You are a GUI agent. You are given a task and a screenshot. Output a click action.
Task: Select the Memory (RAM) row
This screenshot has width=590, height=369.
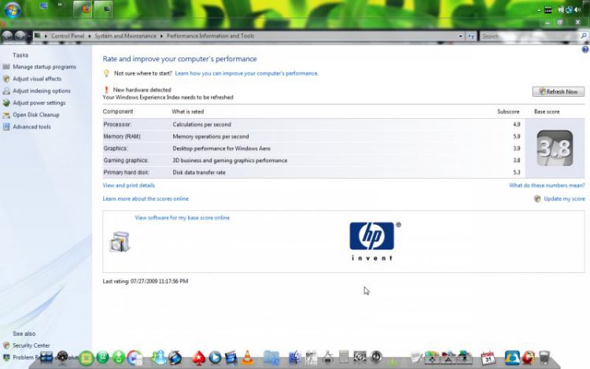(x=313, y=136)
